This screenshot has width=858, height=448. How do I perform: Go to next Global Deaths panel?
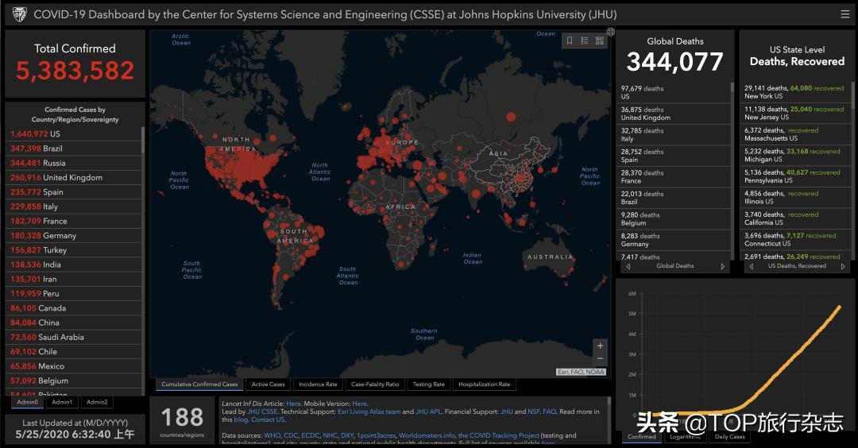point(722,267)
